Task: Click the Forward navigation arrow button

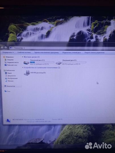Action: tap(6, 48)
